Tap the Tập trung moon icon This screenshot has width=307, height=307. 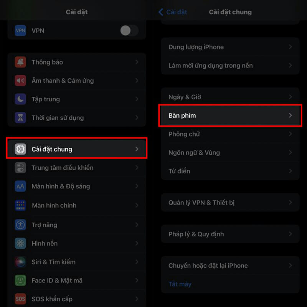point(20,99)
